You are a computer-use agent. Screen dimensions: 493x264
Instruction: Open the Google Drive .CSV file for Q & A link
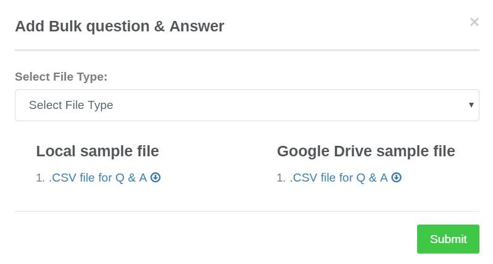[339, 177]
